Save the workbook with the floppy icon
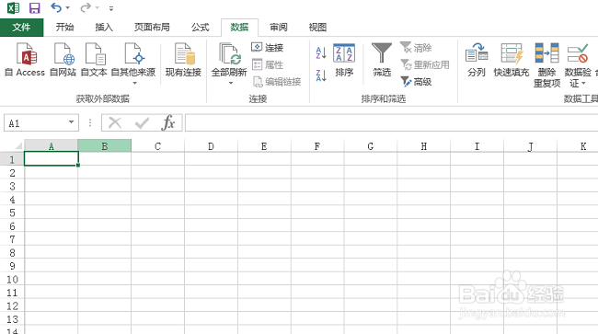 (35, 8)
